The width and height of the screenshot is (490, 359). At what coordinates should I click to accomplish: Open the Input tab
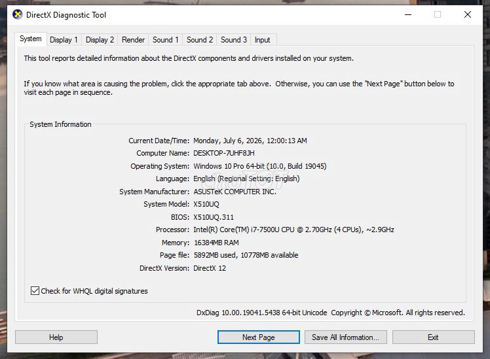[263, 40]
